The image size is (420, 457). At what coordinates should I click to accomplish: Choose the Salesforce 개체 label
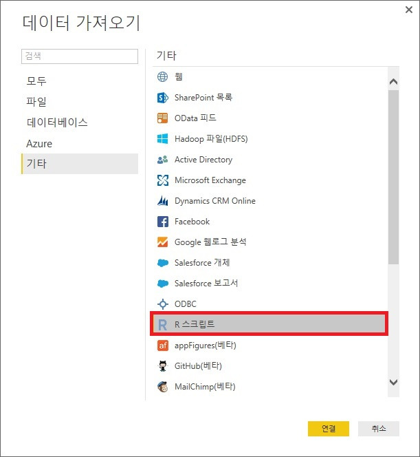click(202, 263)
